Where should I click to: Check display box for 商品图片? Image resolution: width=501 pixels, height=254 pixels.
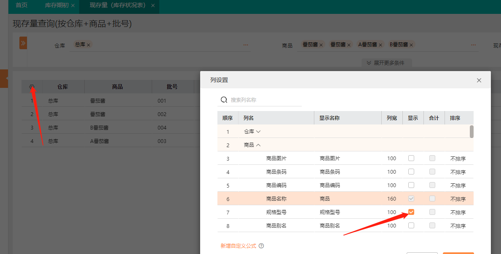(x=411, y=158)
